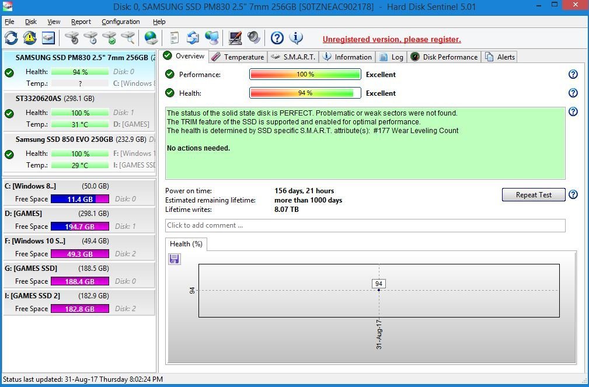Click the send report envelope arrows icon

(193, 38)
